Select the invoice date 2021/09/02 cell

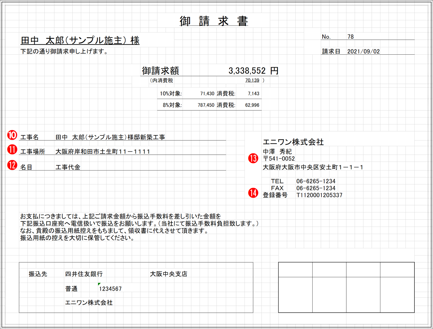pos(363,51)
